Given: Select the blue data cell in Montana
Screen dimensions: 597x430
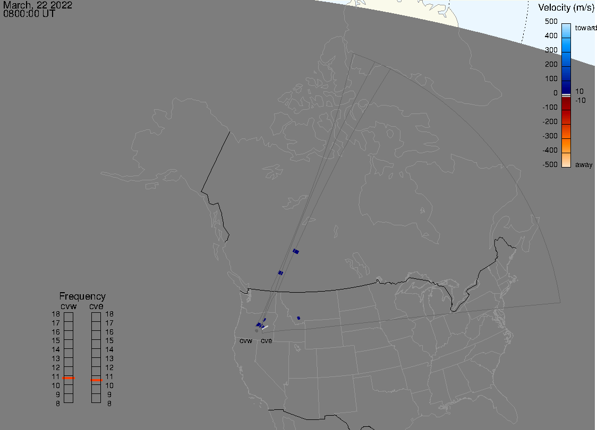Looking at the screenshot, I should point(298,318).
